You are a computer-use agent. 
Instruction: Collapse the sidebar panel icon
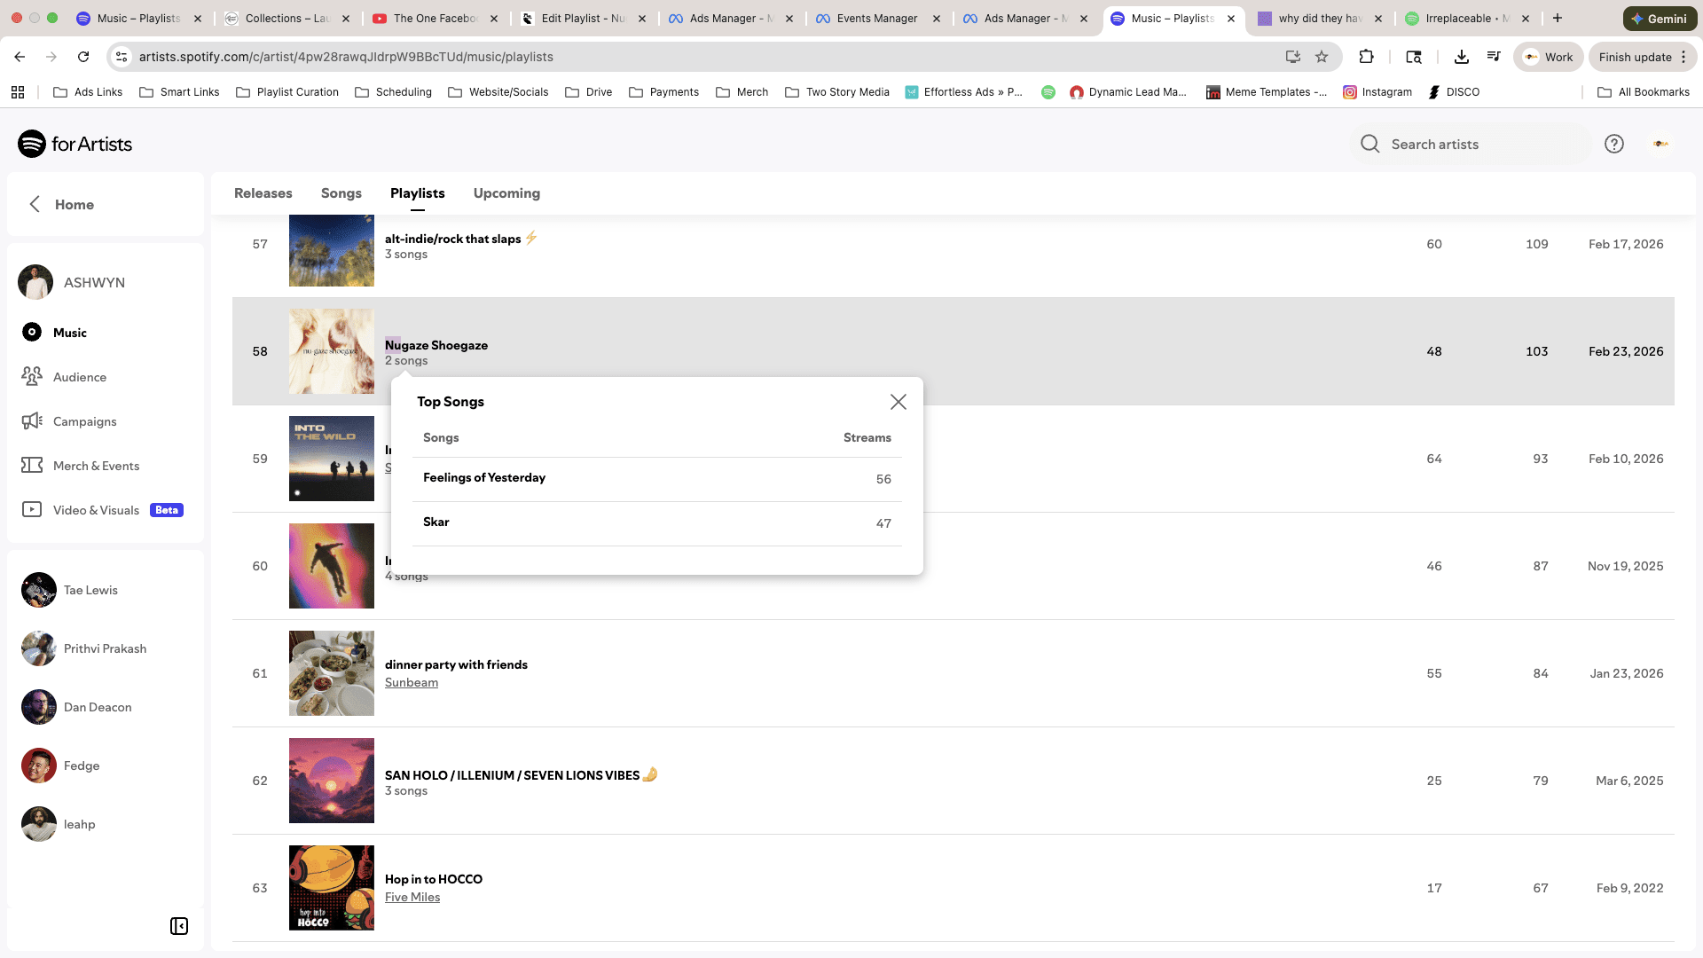click(x=179, y=926)
